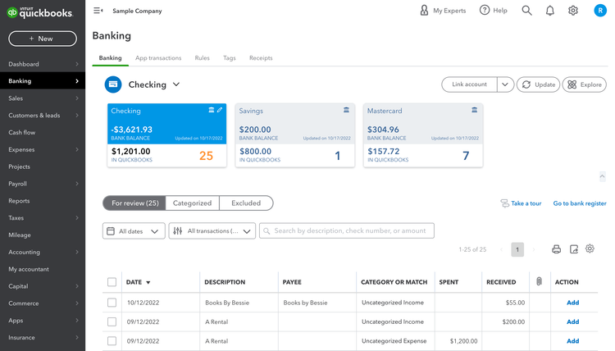Open the Link account dropdown arrow
615x351 pixels.
pyautogui.click(x=505, y=84)
